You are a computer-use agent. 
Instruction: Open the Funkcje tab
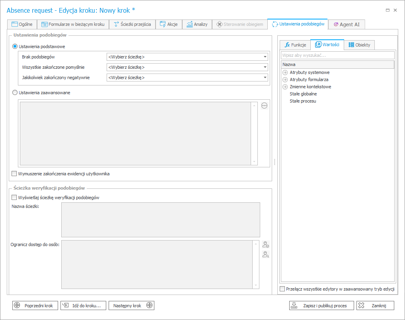[x=295, y=45]
